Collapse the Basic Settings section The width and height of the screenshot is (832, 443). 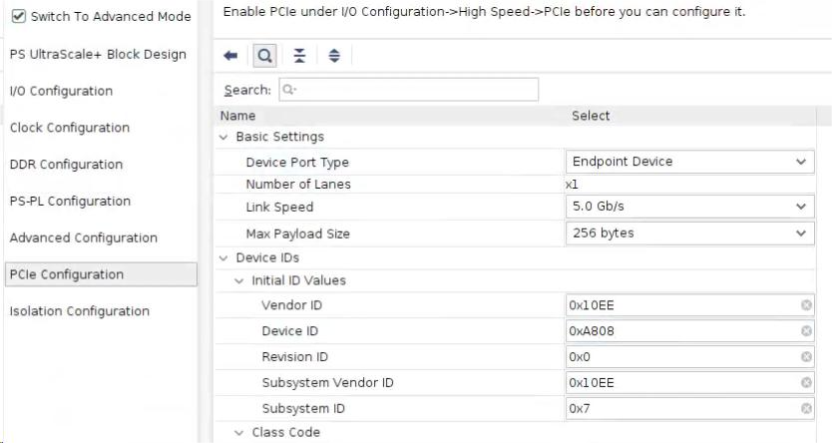[223, 137]
